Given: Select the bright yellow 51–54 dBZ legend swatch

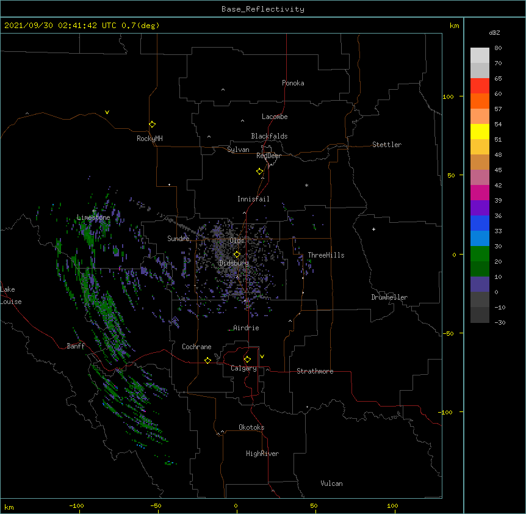Looking at the screenshot, I should coord(480,131).
